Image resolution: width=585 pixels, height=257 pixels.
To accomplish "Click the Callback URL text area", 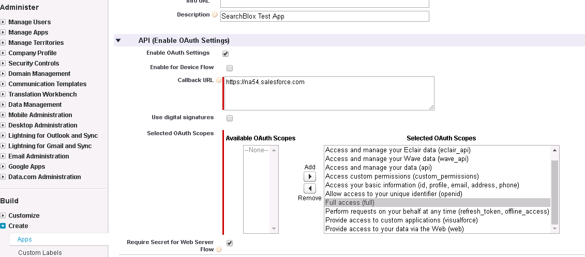I will 329,93.
